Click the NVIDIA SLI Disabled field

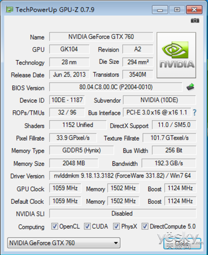pyautogui.click(x=123, y=213)
